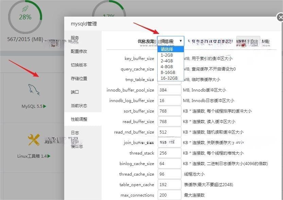The width and height of the screenshot is (283, 200).
Task: Click the 线程池大小 description text
Action: pyautogui.click(x=194, y=174)
